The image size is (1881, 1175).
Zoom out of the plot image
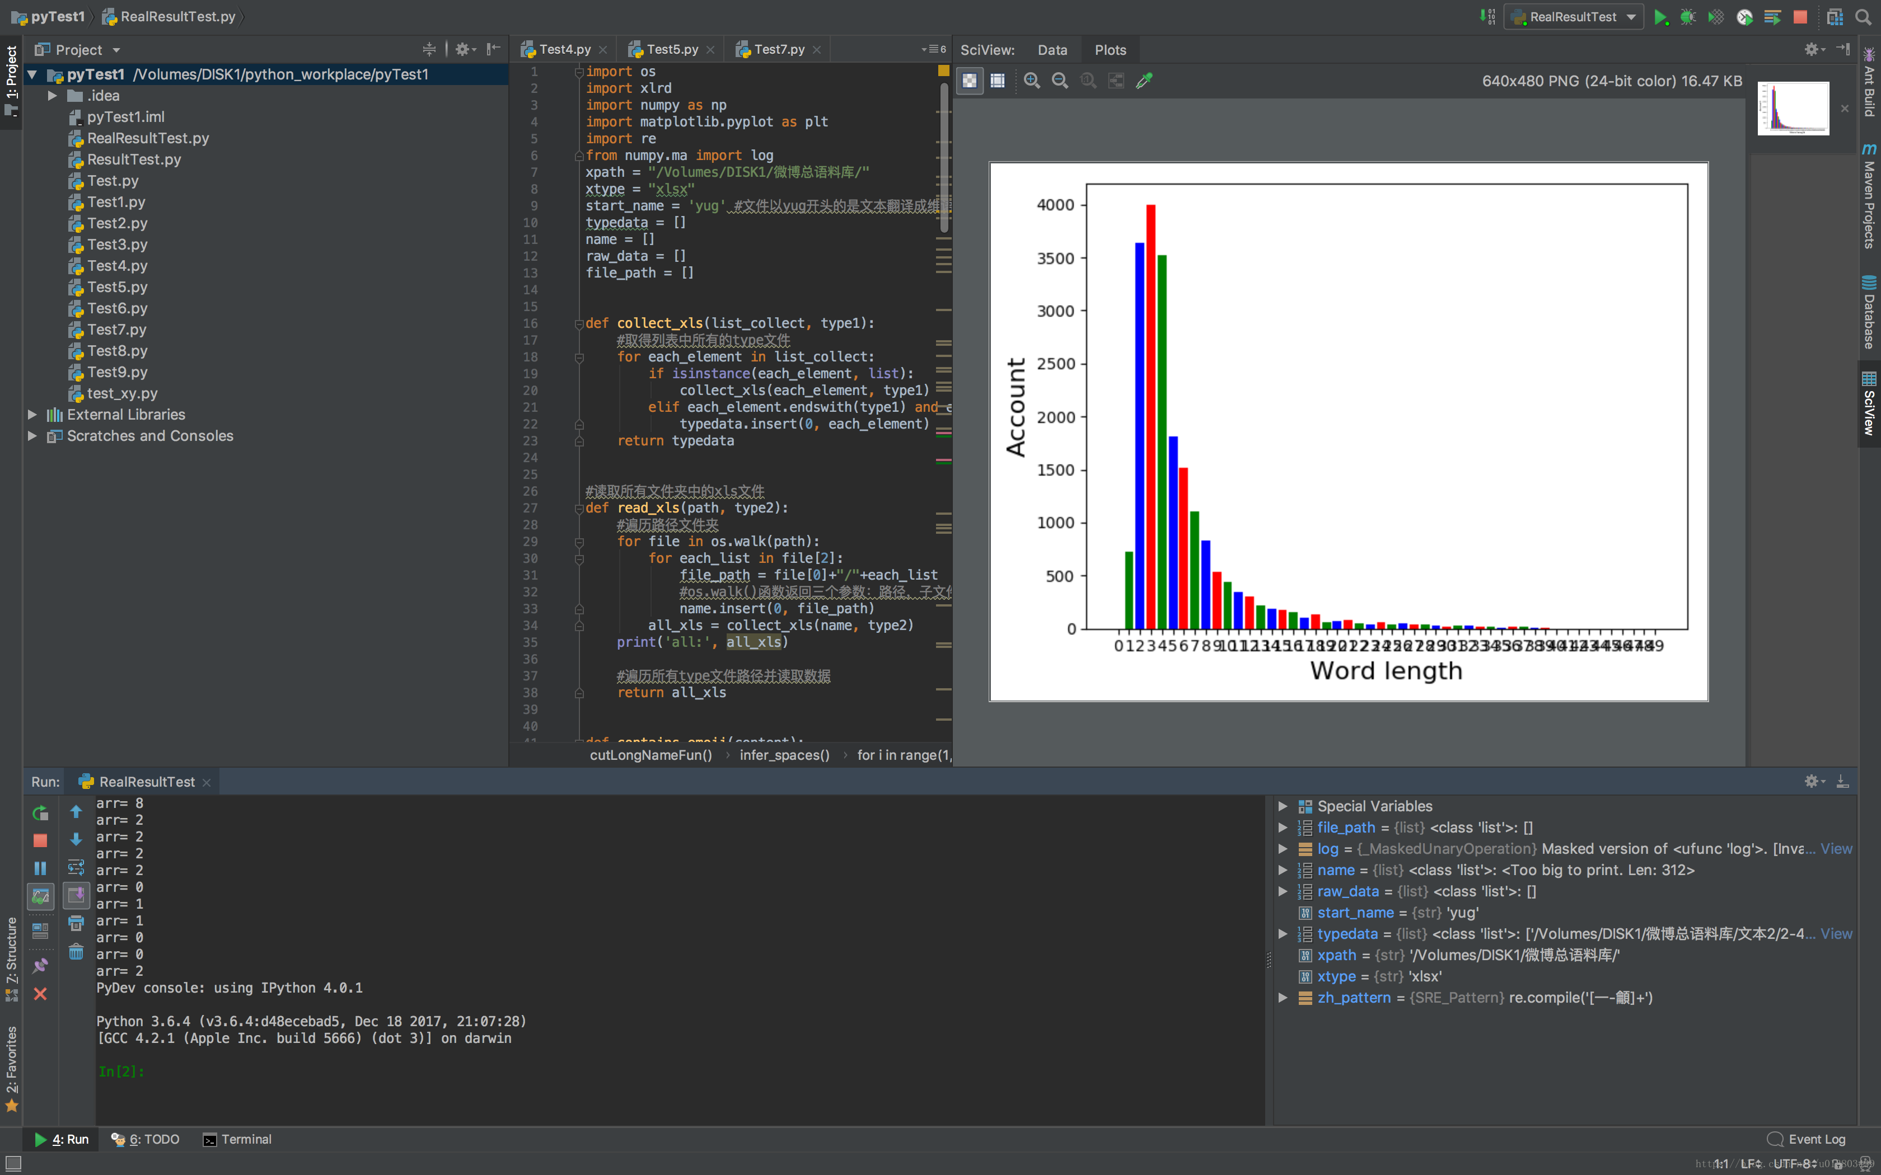click(x=1059, y=80)
